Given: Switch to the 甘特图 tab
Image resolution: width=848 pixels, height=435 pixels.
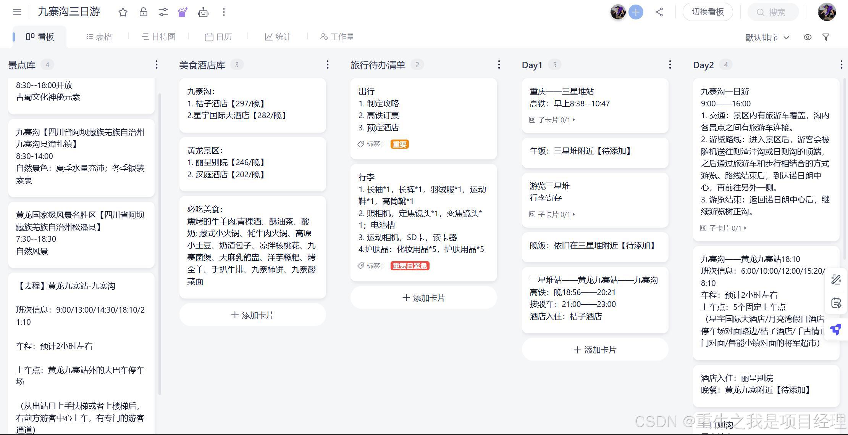Looking at the screenshot, I should click(159, 37).
